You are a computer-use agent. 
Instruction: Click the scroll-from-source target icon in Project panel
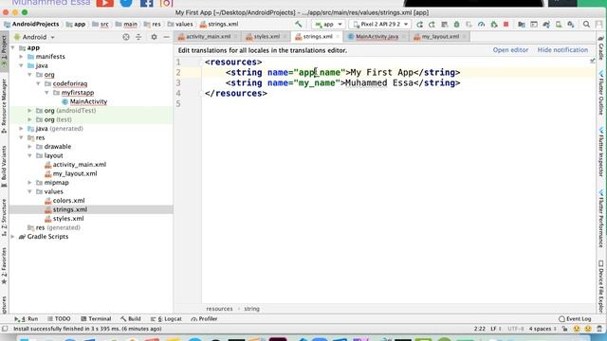126,37
